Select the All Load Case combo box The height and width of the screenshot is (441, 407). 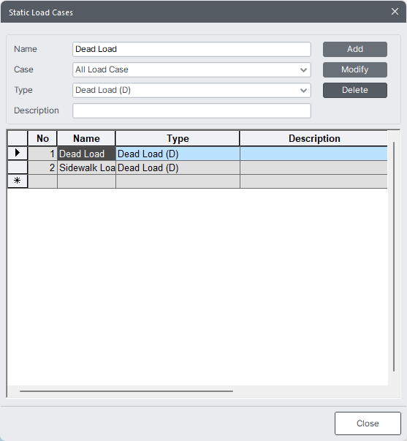coord(191,69)
